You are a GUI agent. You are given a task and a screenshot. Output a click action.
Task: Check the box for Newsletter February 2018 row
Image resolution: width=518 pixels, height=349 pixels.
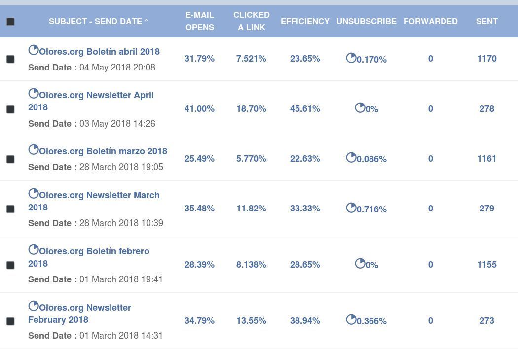(10, 321)
